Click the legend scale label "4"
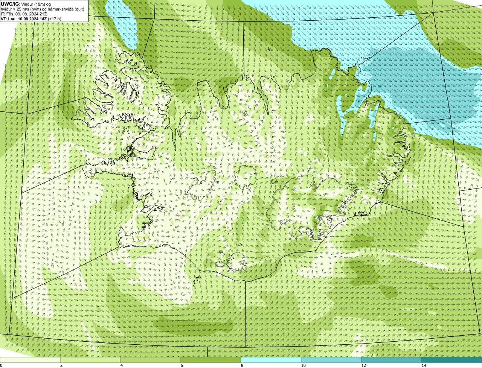The width and height of the screenshot is (482, 368). click(121, 365)
